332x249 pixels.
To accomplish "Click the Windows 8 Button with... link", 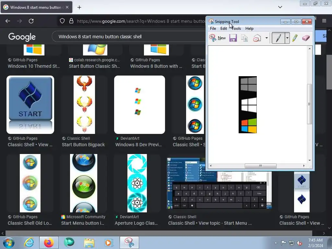I will [x=156, y=66].
